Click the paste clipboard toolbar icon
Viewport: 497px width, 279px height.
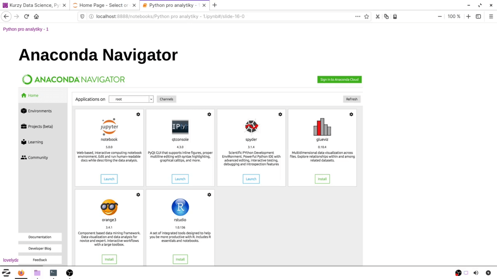pyautogui.click(x=395, y=16)
